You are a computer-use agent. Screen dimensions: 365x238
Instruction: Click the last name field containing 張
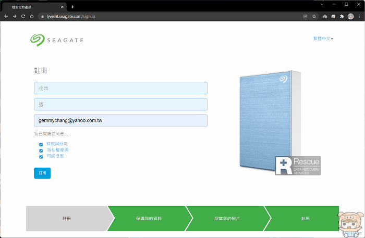pyautogui.click(x=120, y=104)
